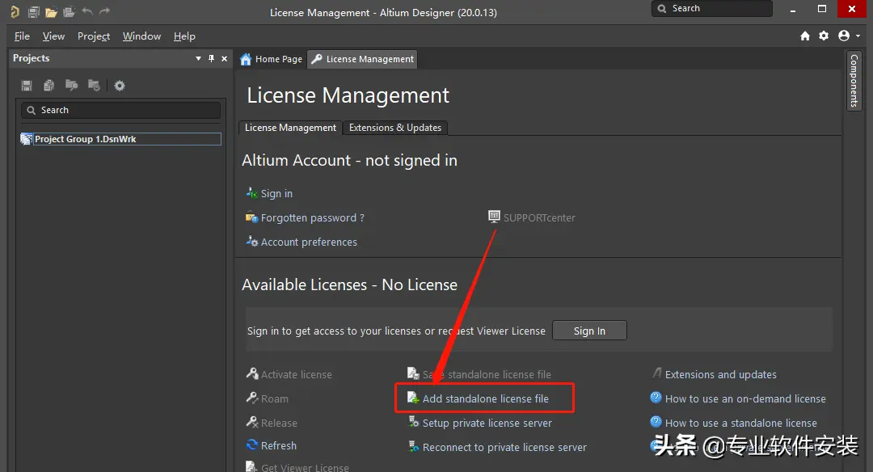This screenshot has width=873, height=472.
Task: Redo the last action
Action: coord(104,11)
